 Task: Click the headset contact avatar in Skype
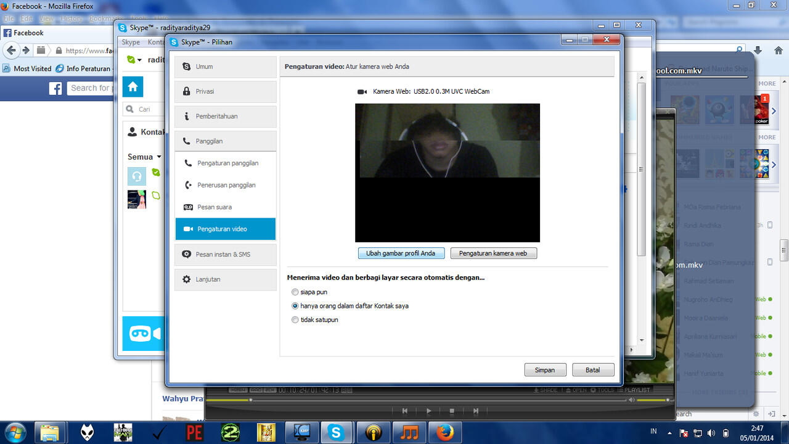[x=137, y=176]
